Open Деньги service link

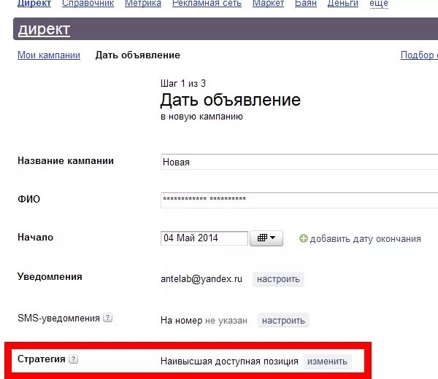point(343,4)
